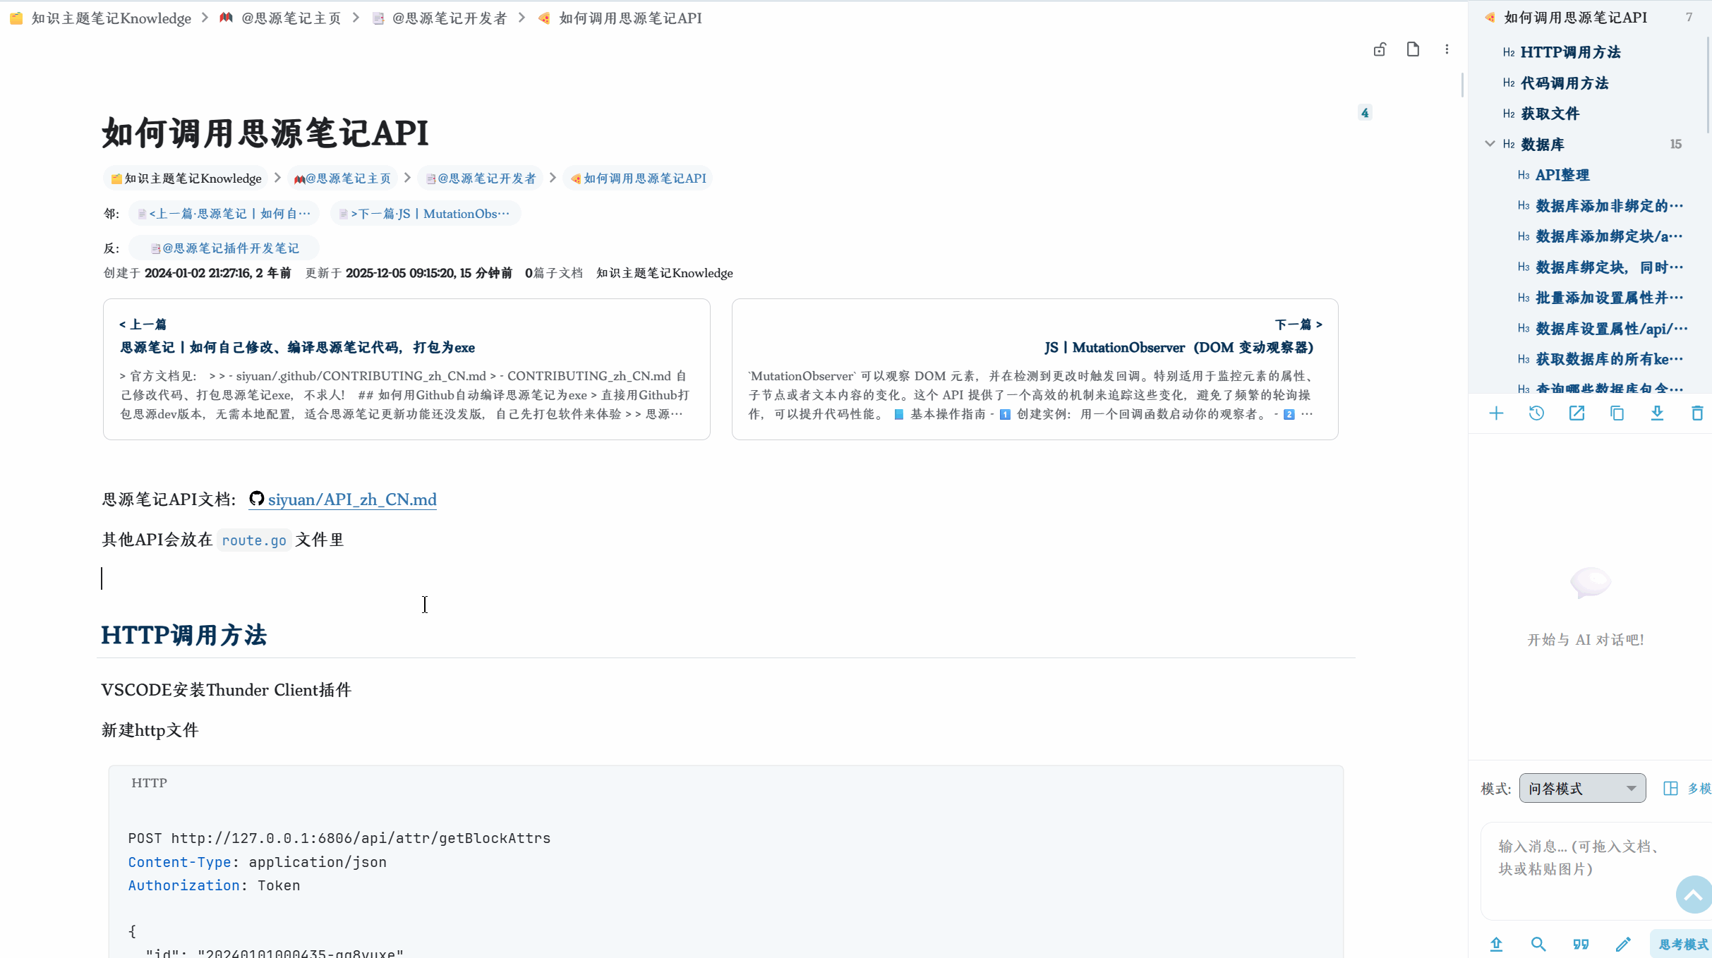Collapse the 数据库 heading in outline
1712x958 pixels.
tap(1490, 144)
